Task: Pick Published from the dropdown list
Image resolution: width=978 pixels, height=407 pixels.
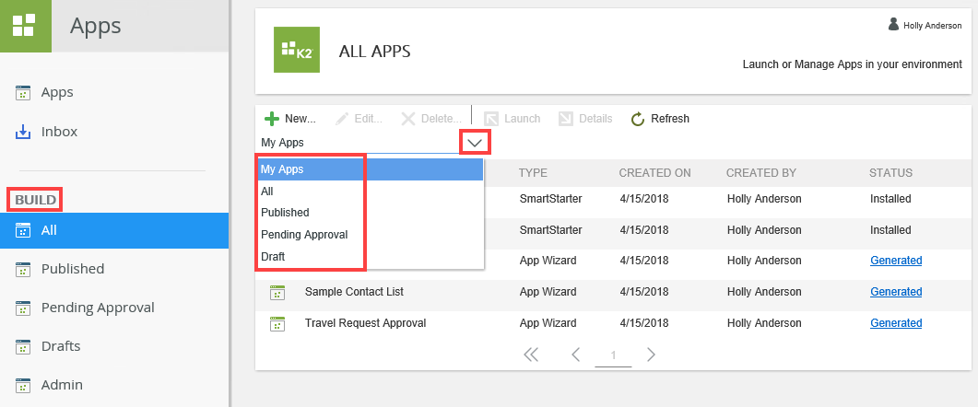Action: coord(285,213)
